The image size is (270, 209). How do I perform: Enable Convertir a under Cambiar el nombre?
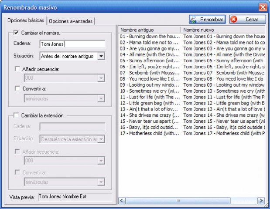click(x=17, y=88)
